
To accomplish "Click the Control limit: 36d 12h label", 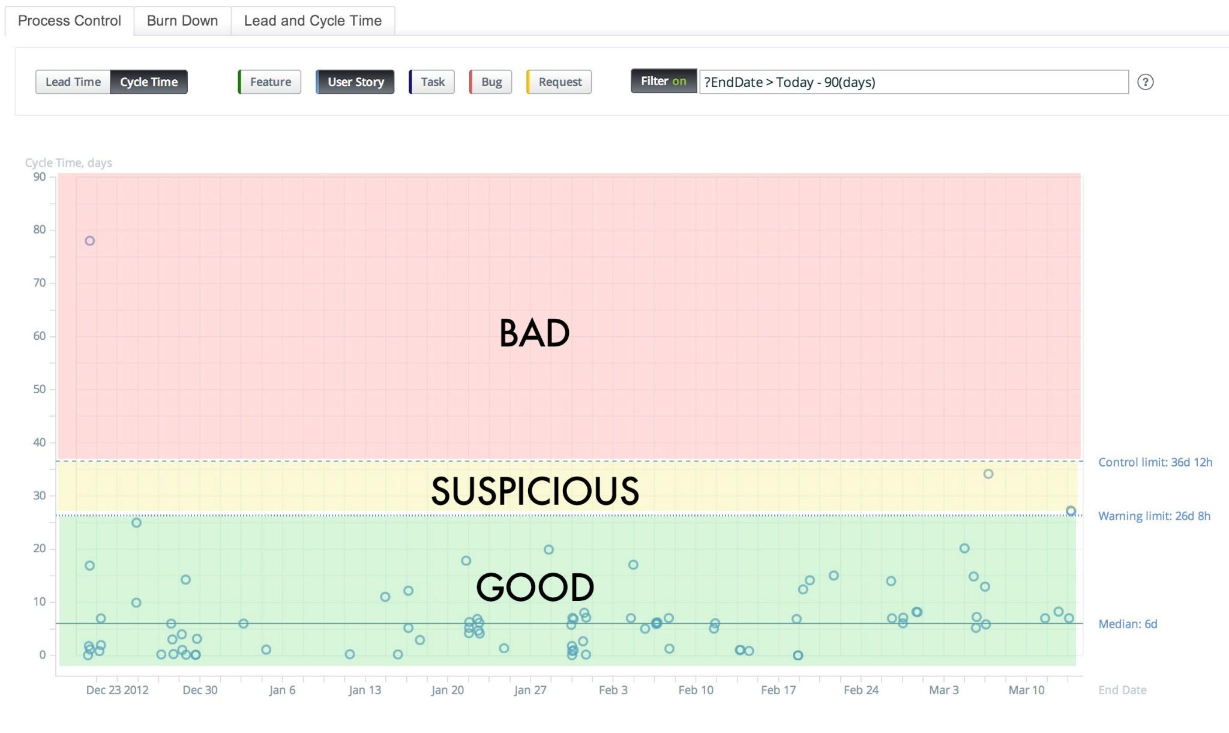I will 1155,462.
